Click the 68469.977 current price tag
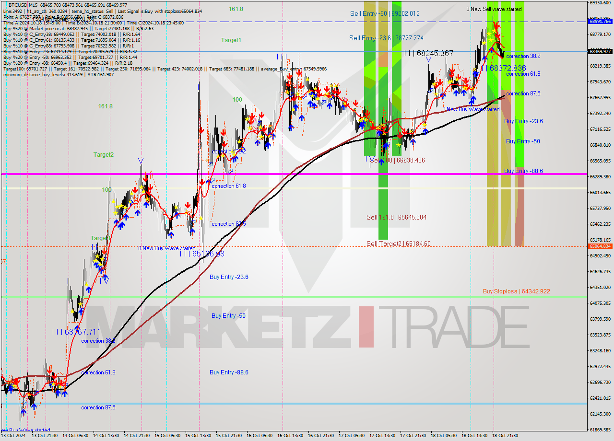The height and width of the screenshot is (441, 614). pos(600,51)
